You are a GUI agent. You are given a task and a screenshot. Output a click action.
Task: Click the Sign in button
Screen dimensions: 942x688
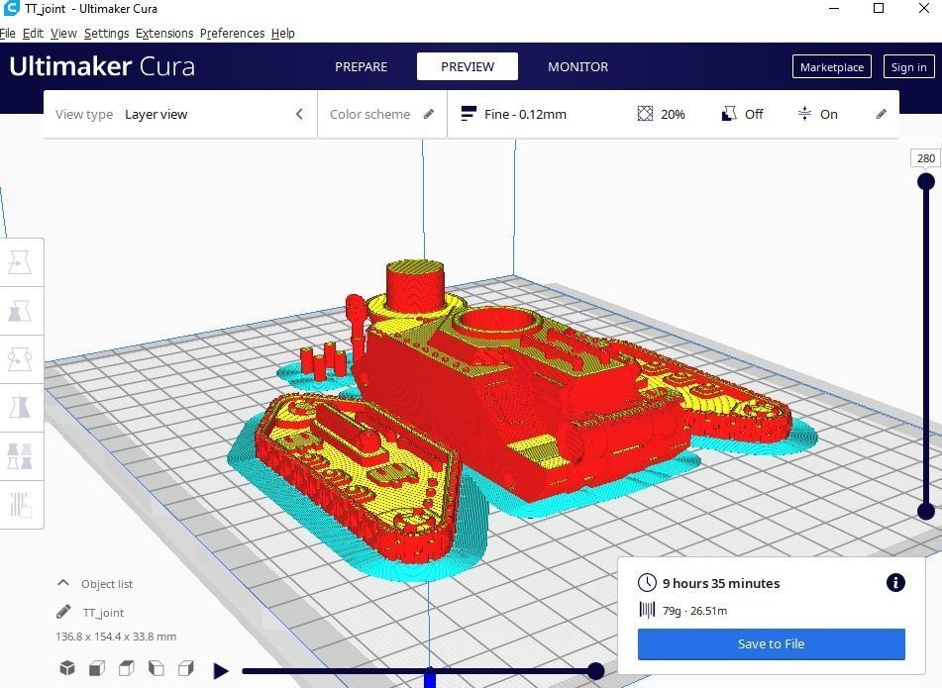click(x=908, y=67)
